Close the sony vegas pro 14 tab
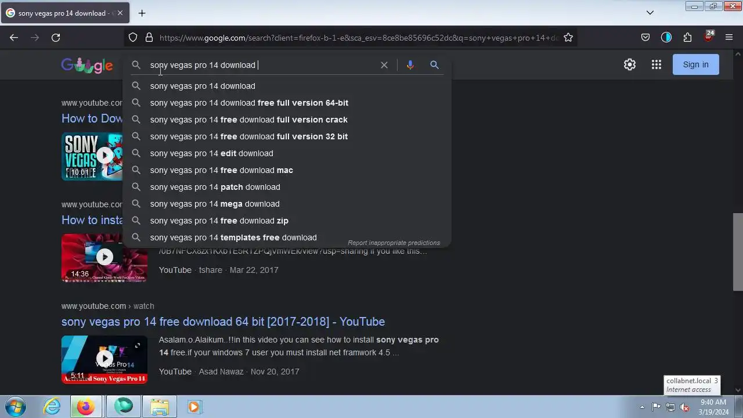743x418 pixels. pos(120,13)
